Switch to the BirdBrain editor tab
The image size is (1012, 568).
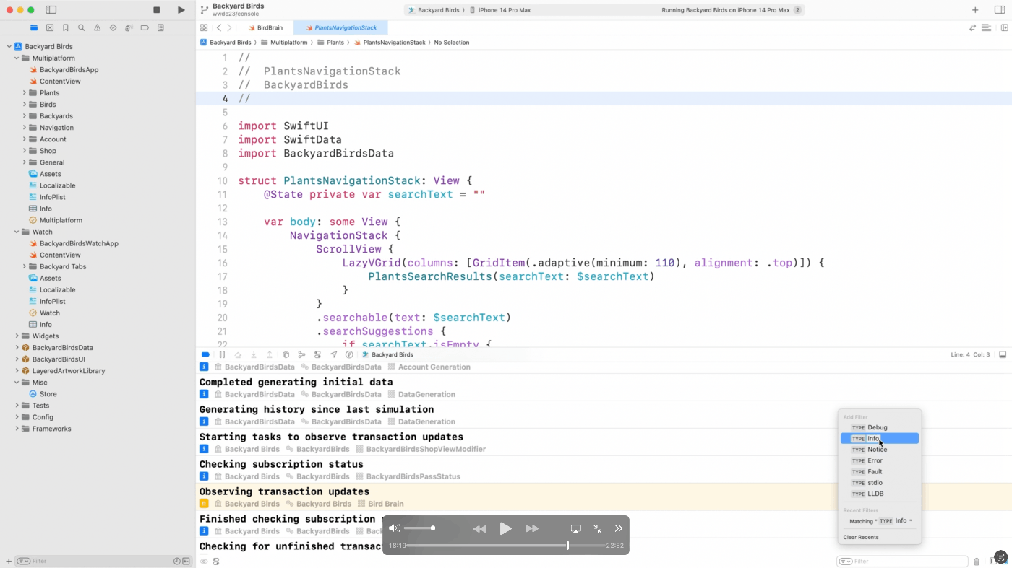coord(265,27)
